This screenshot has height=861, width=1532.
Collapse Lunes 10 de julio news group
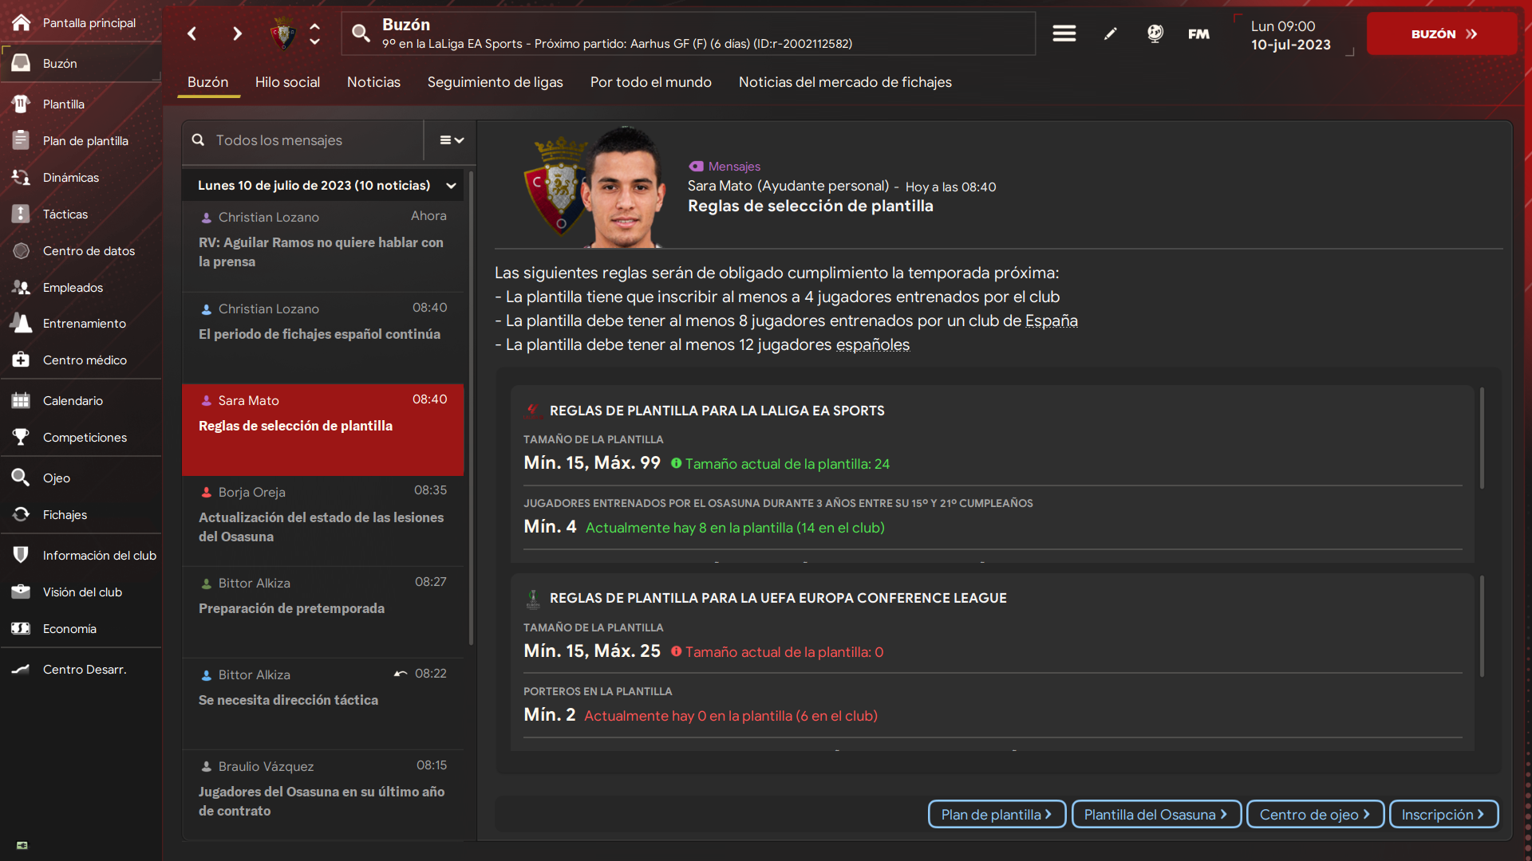click(452, 186)
